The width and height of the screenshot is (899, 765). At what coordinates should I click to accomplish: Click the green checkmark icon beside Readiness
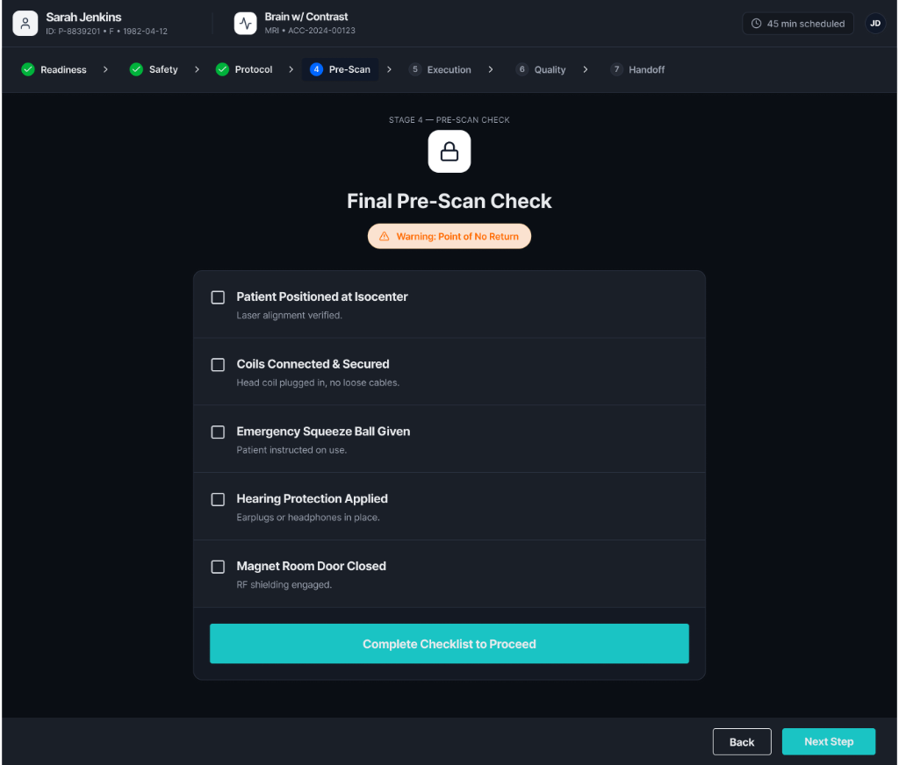tap(28, 69)
